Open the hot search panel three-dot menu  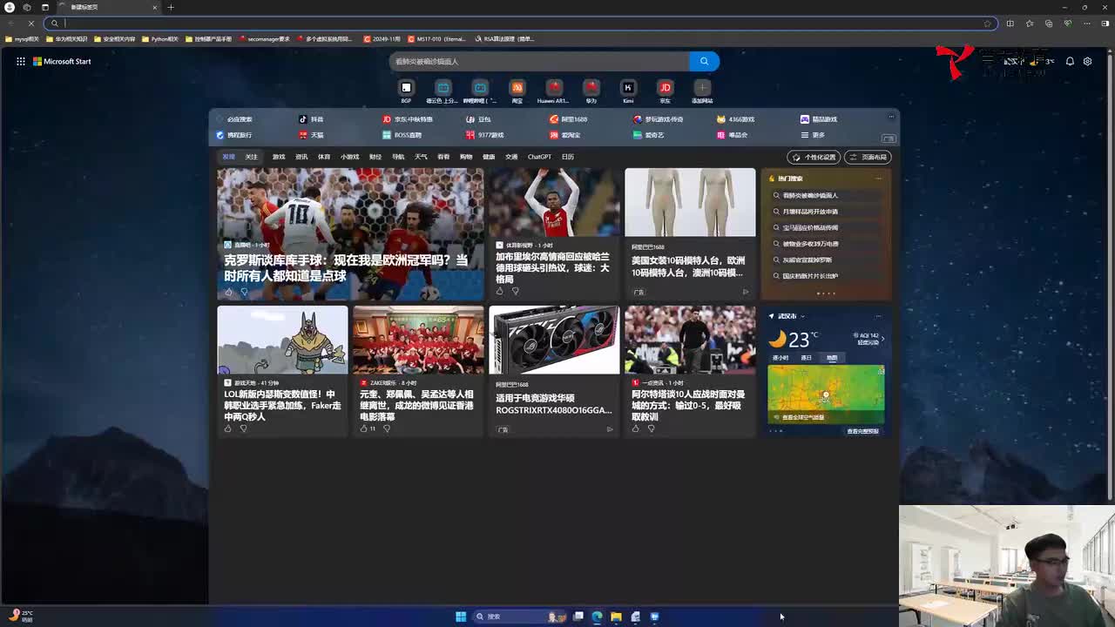[878, 178]
